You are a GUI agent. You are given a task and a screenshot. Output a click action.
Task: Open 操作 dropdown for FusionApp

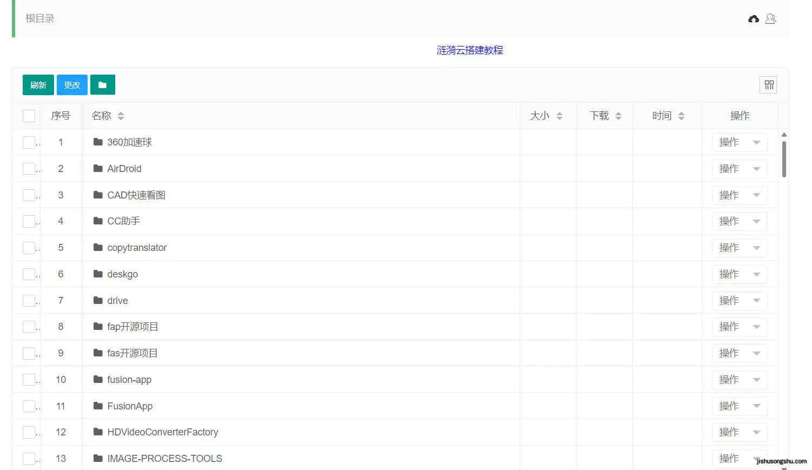[x=740, y=406]
